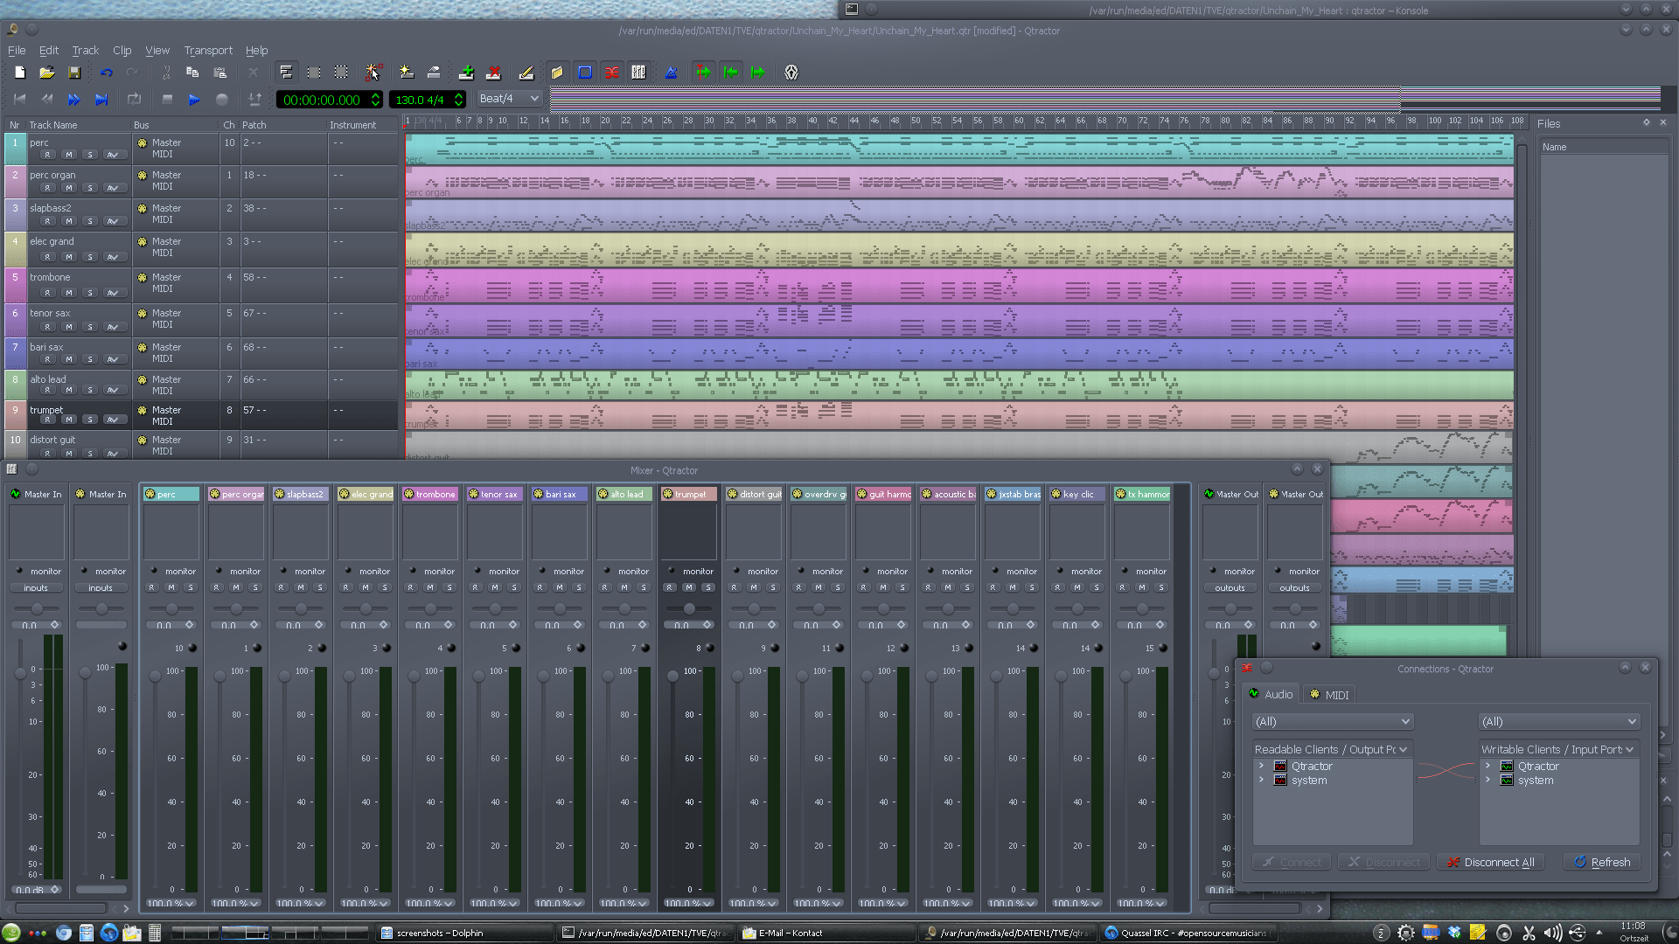The image size is (1679, 944).
Task: Open the Mixer window toolbar icon
Action: [x=638, y=73]
